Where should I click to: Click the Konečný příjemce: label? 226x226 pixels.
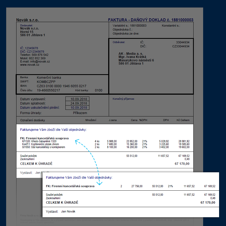point(124,99)
